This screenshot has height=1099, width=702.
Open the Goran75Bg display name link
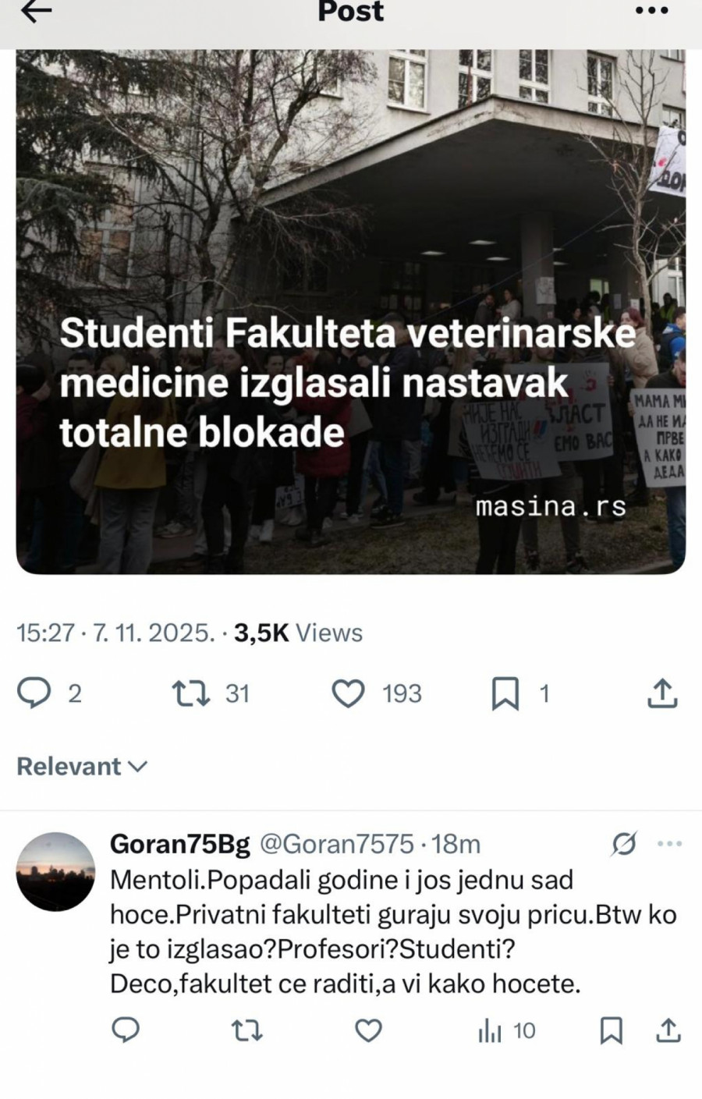pyautogui.click(x=180, y=844)
